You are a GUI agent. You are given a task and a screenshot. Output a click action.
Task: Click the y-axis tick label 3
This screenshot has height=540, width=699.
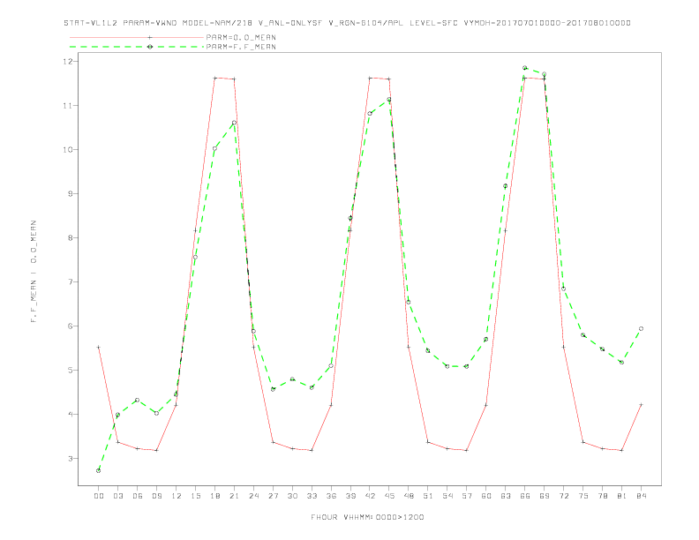pyautogui.click(x=70, y=459)
